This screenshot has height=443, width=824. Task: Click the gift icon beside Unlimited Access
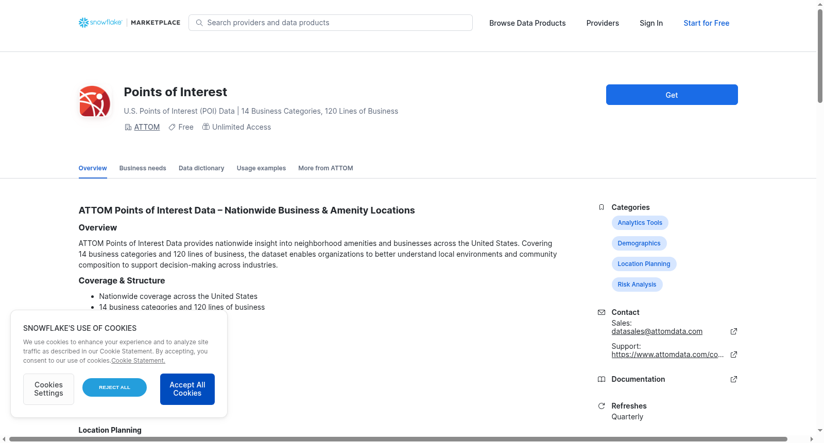(x=206, y=127)
